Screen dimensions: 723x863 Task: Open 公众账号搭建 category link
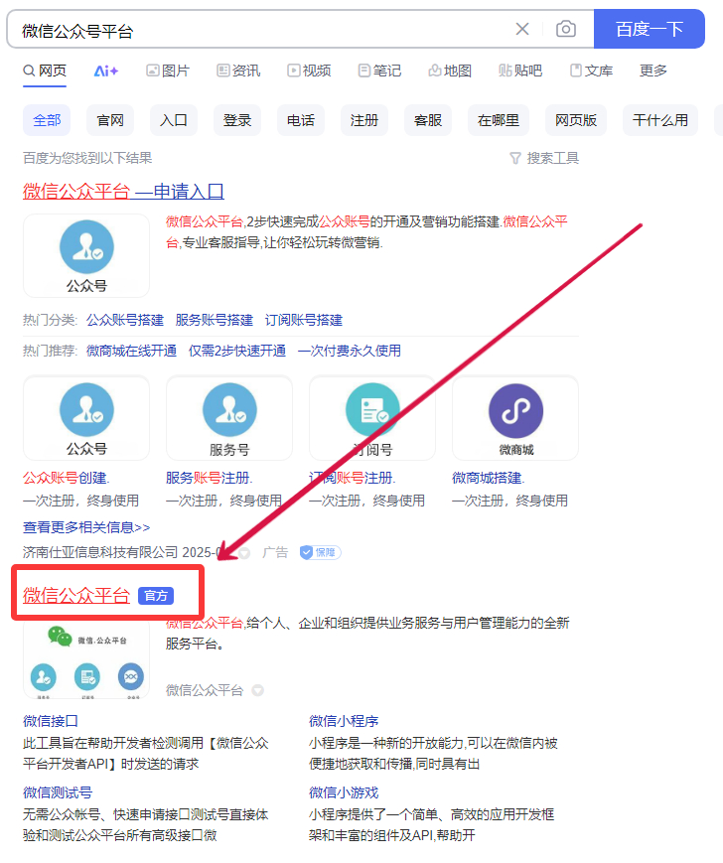[125, 320]
